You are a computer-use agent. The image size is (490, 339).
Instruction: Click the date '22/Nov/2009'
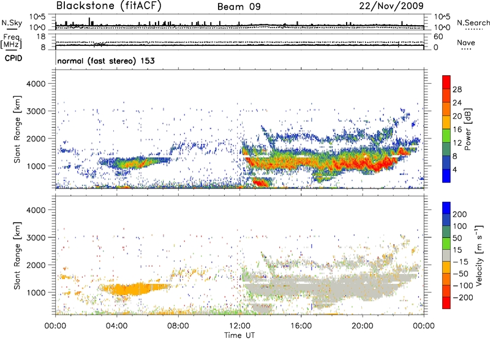click(391, 6)
